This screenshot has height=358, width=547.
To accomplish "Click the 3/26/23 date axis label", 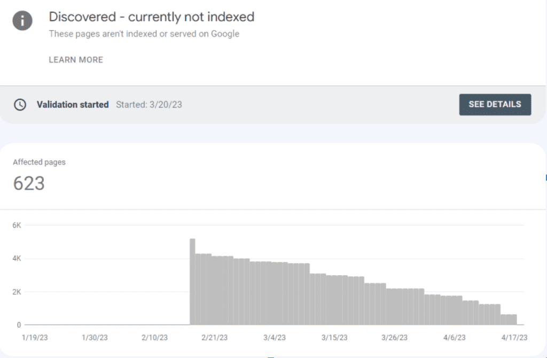I will (x=395, y=337).
